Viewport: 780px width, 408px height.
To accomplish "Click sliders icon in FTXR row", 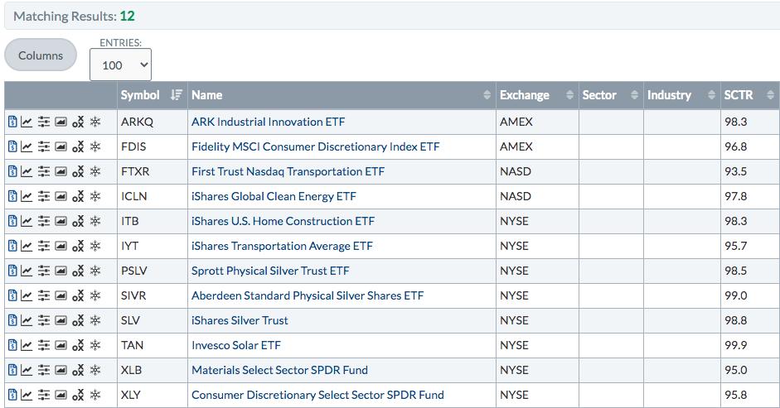I will pyautogui.click(x=44, y=171).
